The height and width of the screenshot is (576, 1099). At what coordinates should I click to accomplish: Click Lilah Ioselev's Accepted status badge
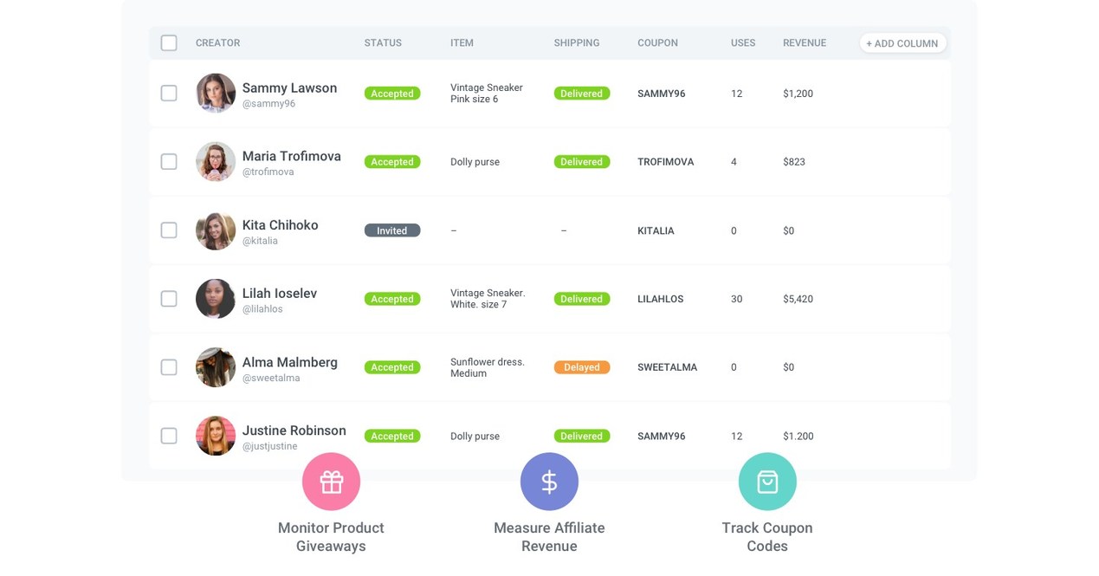point(391,299)
